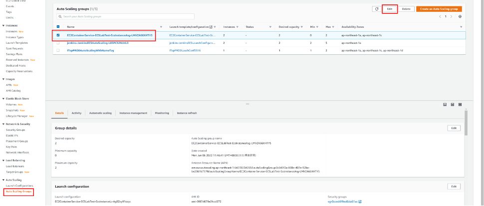Uncheck the EC2ContainerService-ECSLabTest group checkbox

click(58, 35)
